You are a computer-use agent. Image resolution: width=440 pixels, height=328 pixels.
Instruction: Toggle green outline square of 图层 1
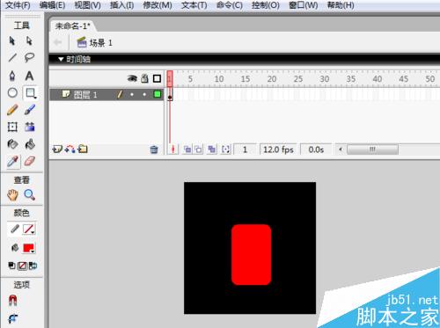coord(158,94)
